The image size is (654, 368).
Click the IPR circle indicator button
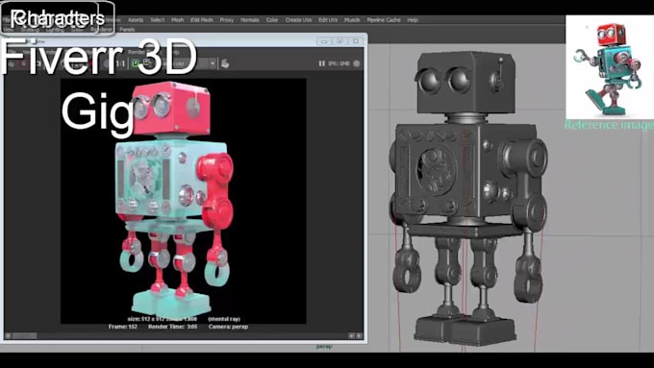[357, 63]
